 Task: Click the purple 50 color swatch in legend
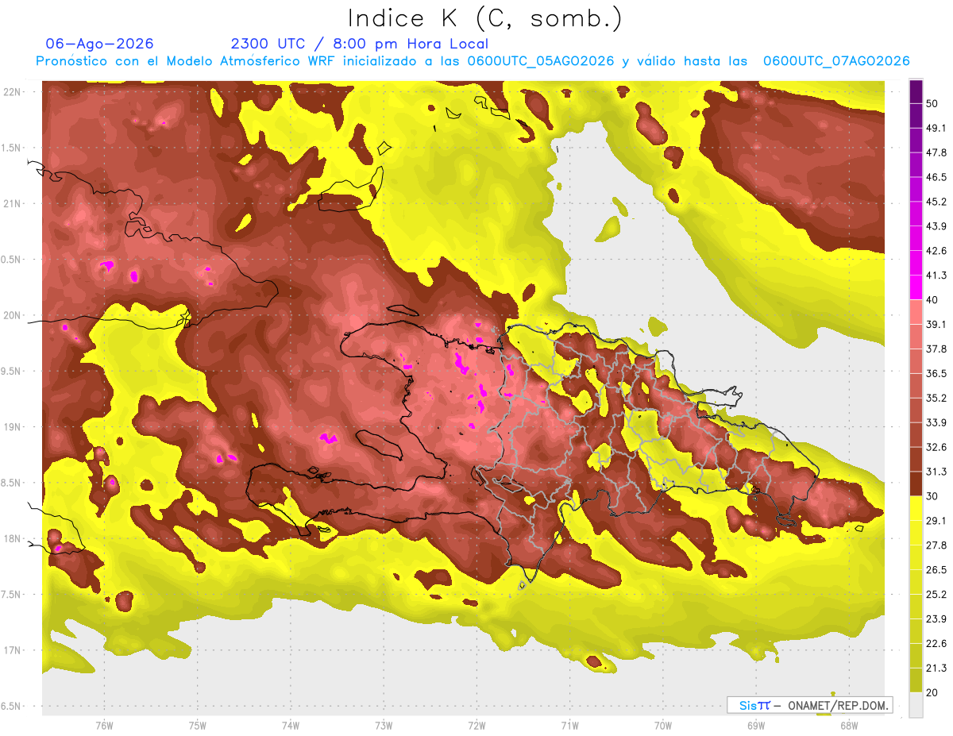(x=916, y=92)
